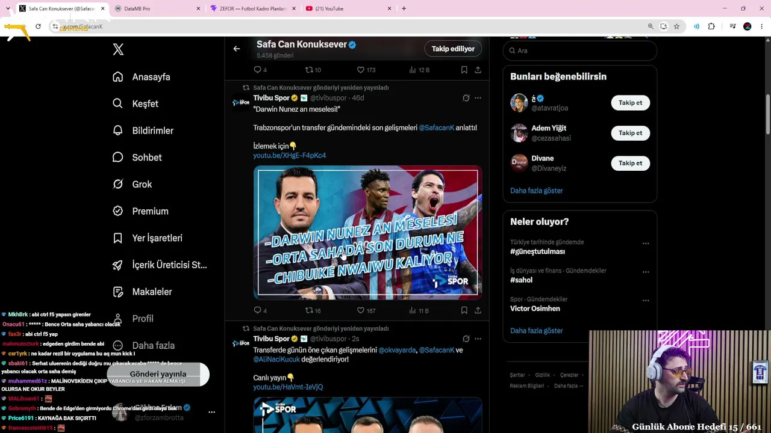
Task: Open the address bar zoom magnifier icon
Action: pyautogui.click(x=651, y=26)
